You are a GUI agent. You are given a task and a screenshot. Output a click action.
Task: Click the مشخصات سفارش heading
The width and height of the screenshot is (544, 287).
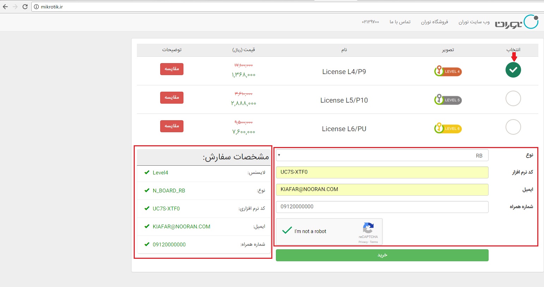(x=236, y=157)
